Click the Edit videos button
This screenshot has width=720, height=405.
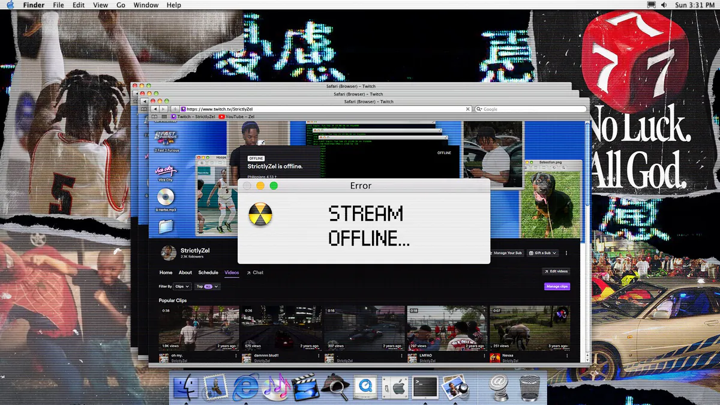556,271
